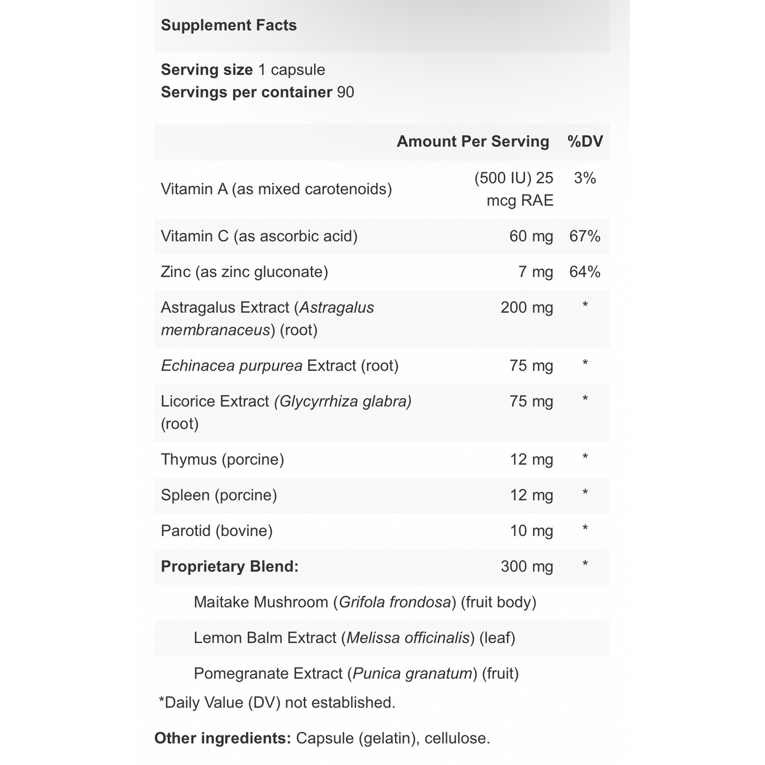Click the Astragalus Extract 200 mg value
This screenshot has width=765, height=765.
tap(527, 307)
